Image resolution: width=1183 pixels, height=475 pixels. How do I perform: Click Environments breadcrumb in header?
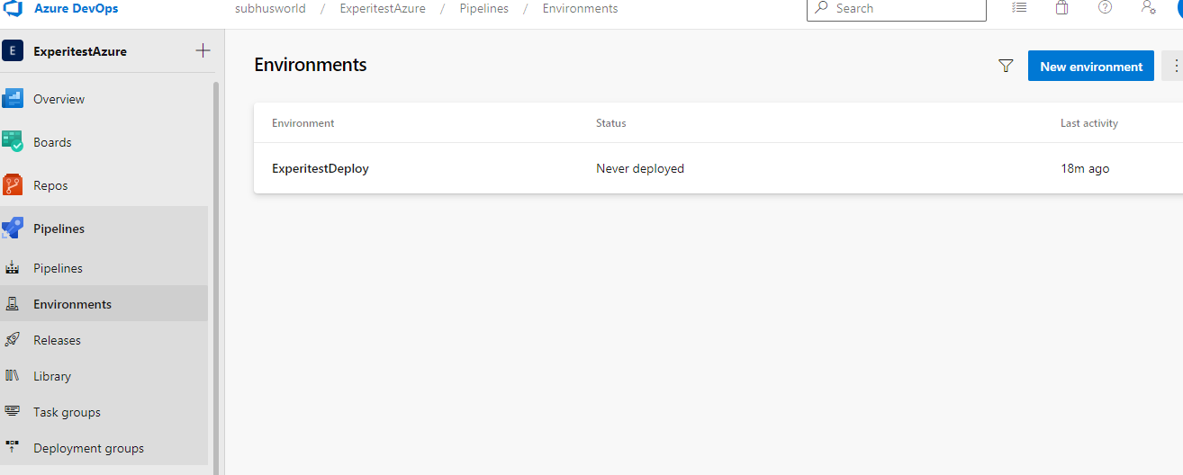coord(580,8)
